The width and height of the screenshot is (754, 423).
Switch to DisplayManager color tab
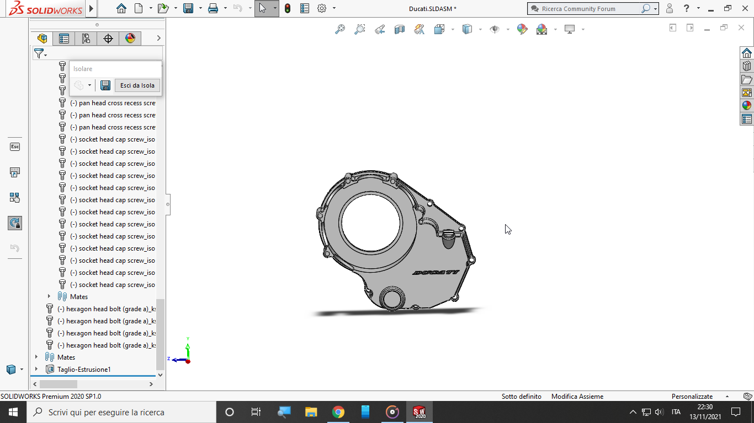130,38
